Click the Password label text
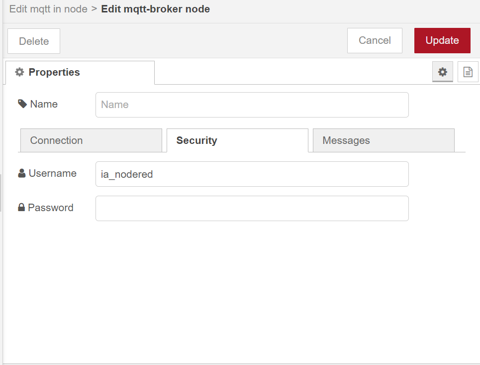This screenshot has width=480, height=365. click(x=51, y=208)
